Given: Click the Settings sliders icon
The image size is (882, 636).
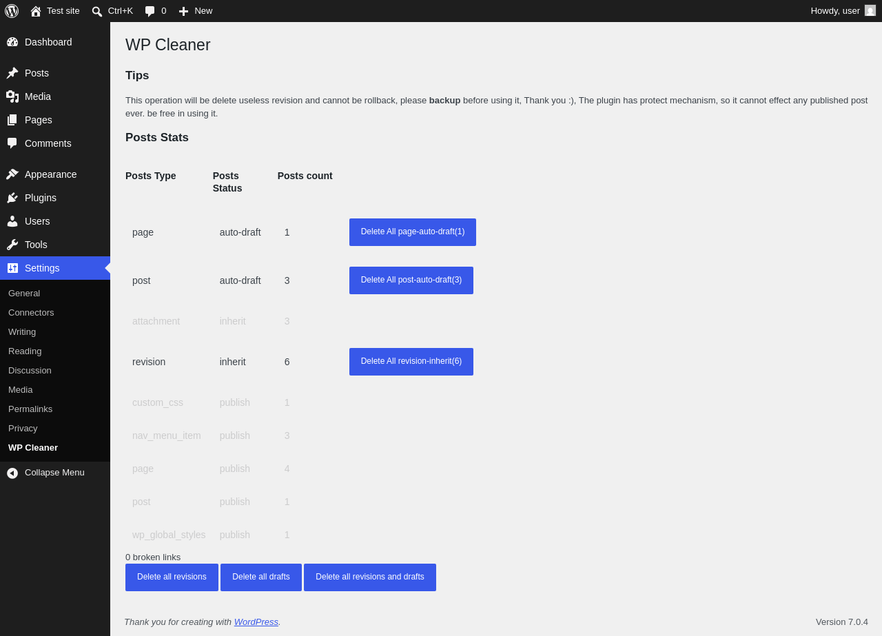Looking at the screenshot, I should point(12,268).
